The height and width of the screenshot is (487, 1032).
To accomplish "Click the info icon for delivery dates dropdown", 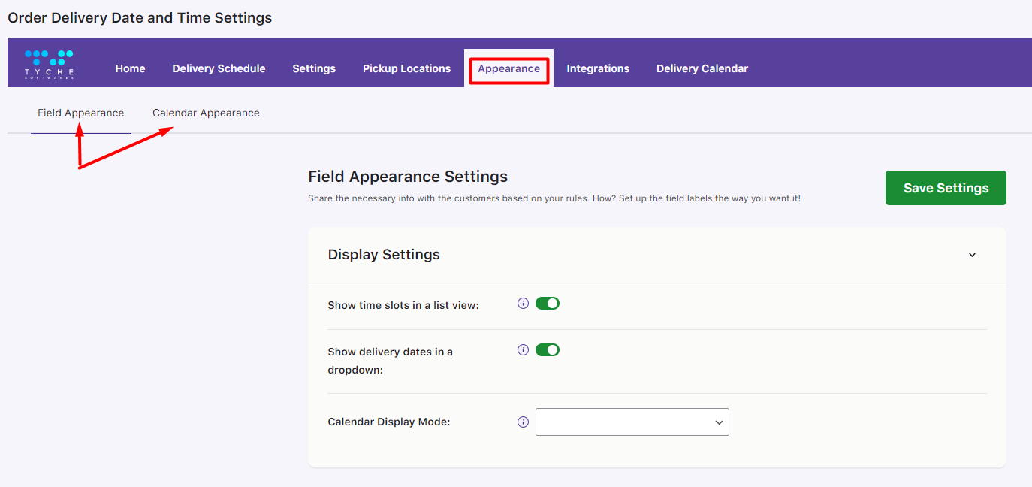I will click(523, 349).
